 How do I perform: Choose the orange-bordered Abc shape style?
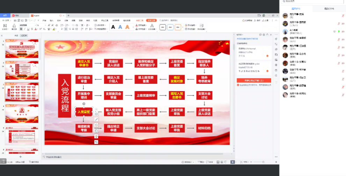178,27
